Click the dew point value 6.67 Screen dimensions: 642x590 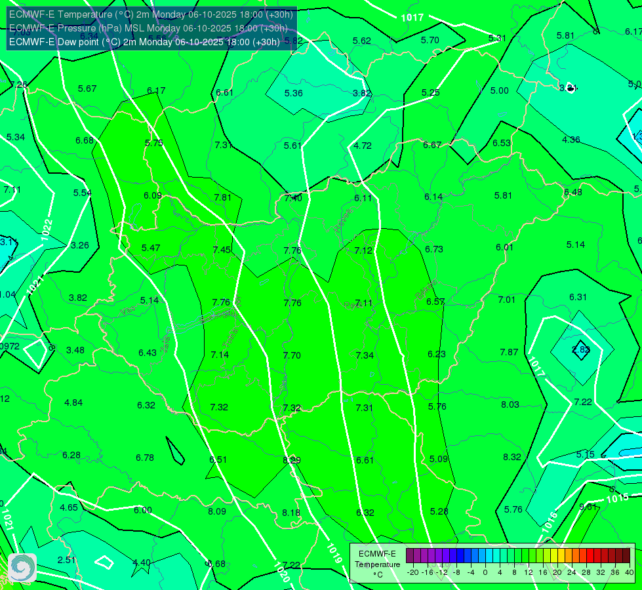pyautogui.click(x=432, y=145)
